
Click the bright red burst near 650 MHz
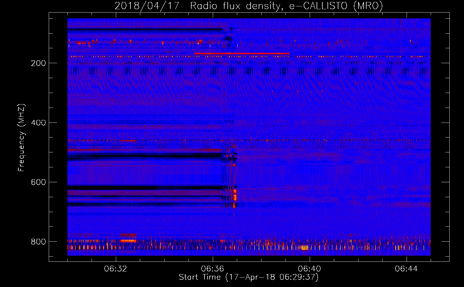point(235,197)
